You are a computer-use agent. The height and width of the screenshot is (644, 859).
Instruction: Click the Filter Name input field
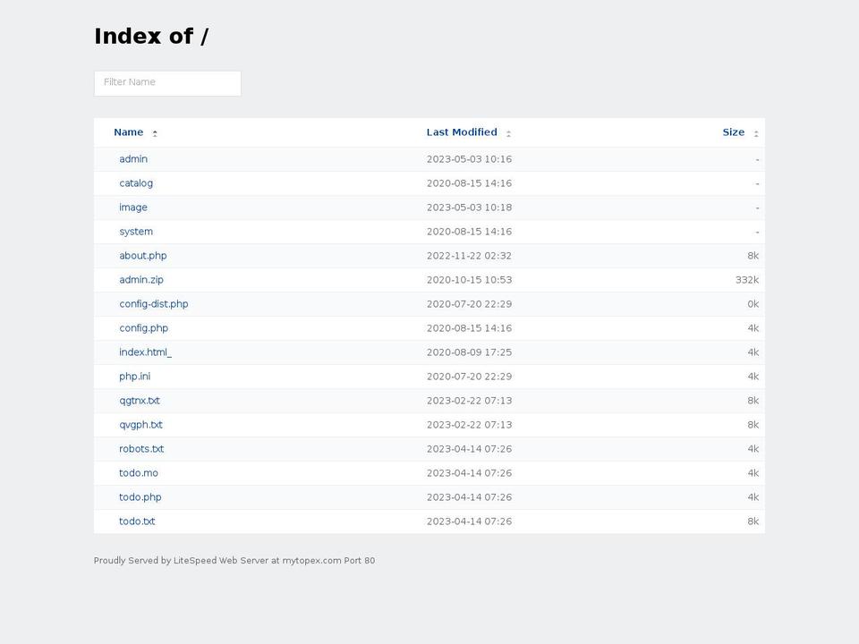[167, 83]
